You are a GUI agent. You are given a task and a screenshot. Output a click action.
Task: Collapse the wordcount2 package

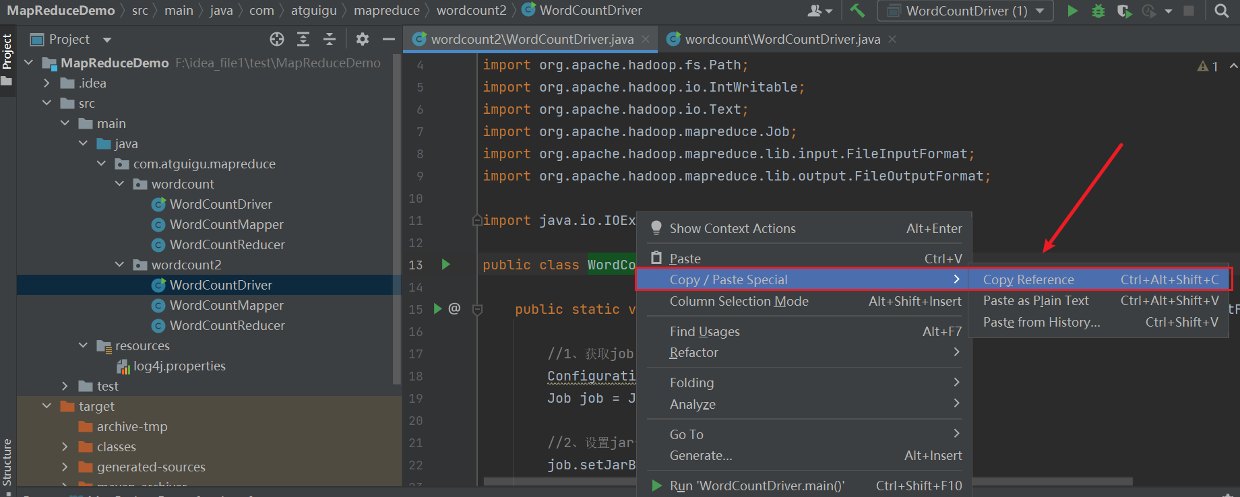[119, 265]
